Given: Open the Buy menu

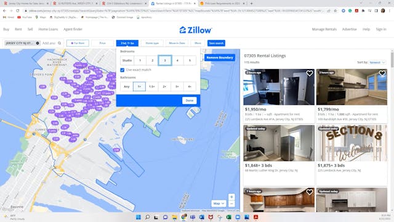Looking at the screenshot, I should pos(6,29).
